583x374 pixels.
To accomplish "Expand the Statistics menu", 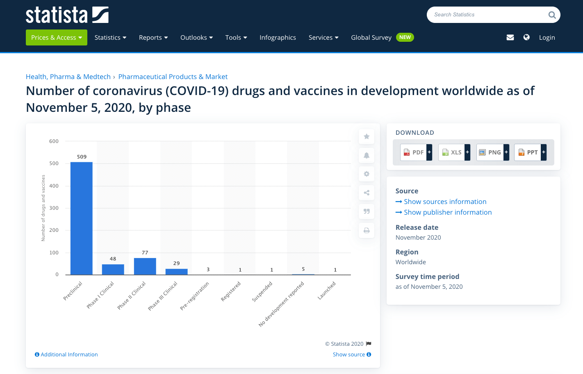I will tap(110, 37).
